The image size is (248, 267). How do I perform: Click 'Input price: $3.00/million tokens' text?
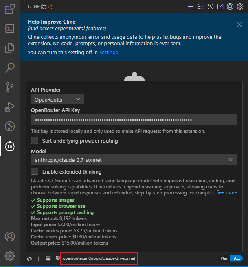pyautogui.click(x=66, y=225)
